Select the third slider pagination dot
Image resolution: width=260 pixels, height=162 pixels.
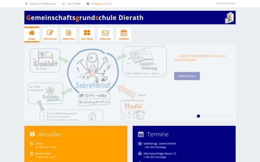point(208,116)
